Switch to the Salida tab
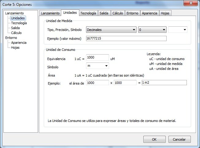The height and width of the screenshot is (148, 200). pyautogui.click(x=104, y=13)
